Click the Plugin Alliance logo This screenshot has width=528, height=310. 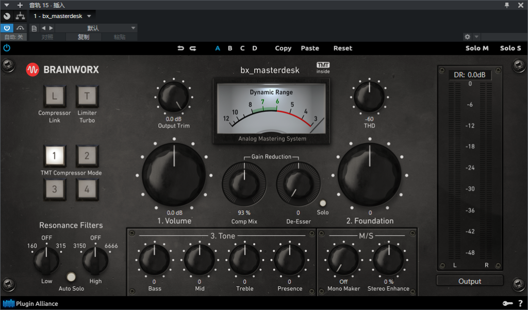pyautogui.click(x=30, y=304)
